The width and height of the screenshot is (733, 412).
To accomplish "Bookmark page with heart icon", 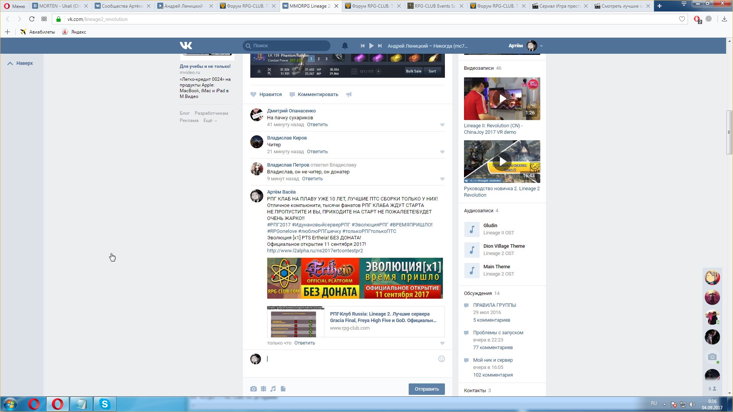I will coord(682,19).
